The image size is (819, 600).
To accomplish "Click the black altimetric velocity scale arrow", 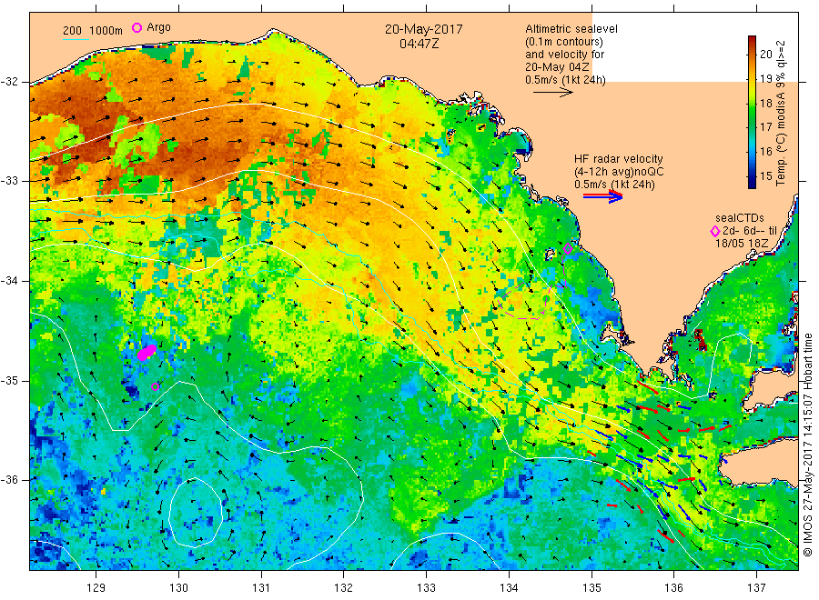I will 553,93.
